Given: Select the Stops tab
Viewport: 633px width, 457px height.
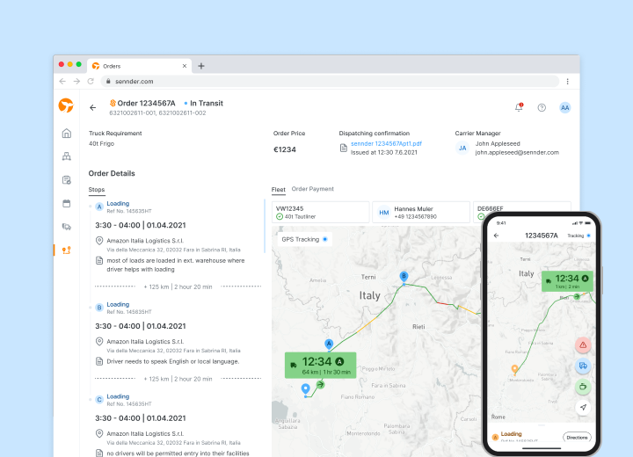Looking at the screenshot, I should 97,190.
